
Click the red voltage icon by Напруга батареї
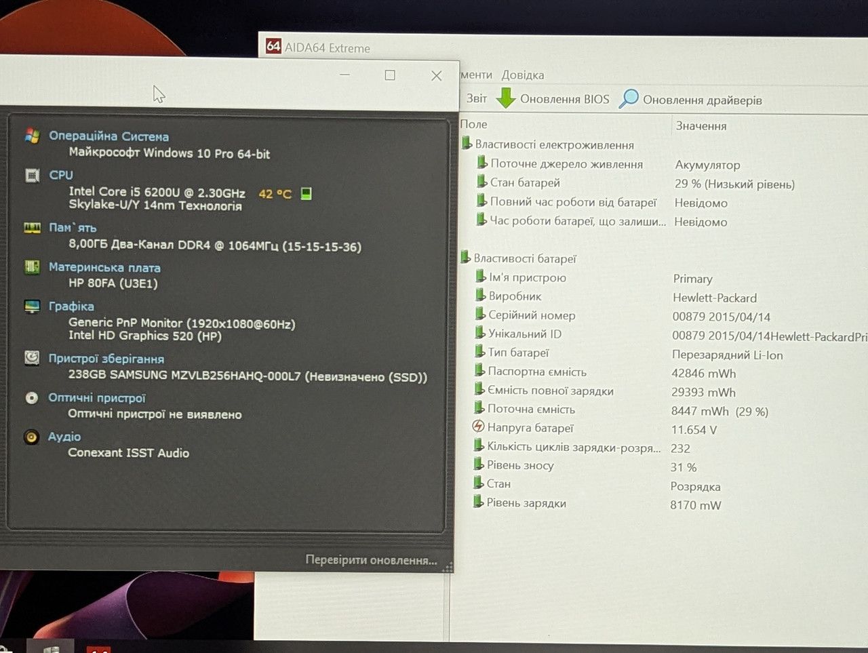coord(478,427)
